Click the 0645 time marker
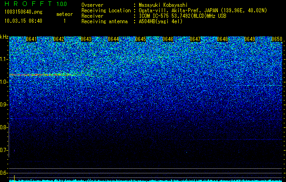286x182 pixels. pos(140,39)
